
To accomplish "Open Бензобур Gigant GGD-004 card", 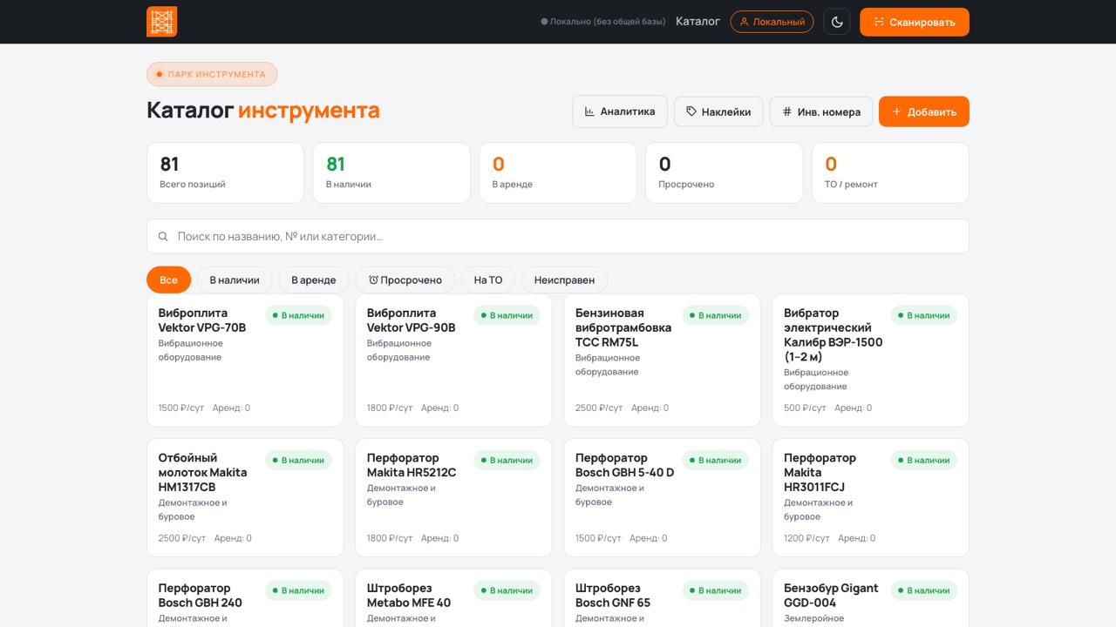I will coord(870,598).
